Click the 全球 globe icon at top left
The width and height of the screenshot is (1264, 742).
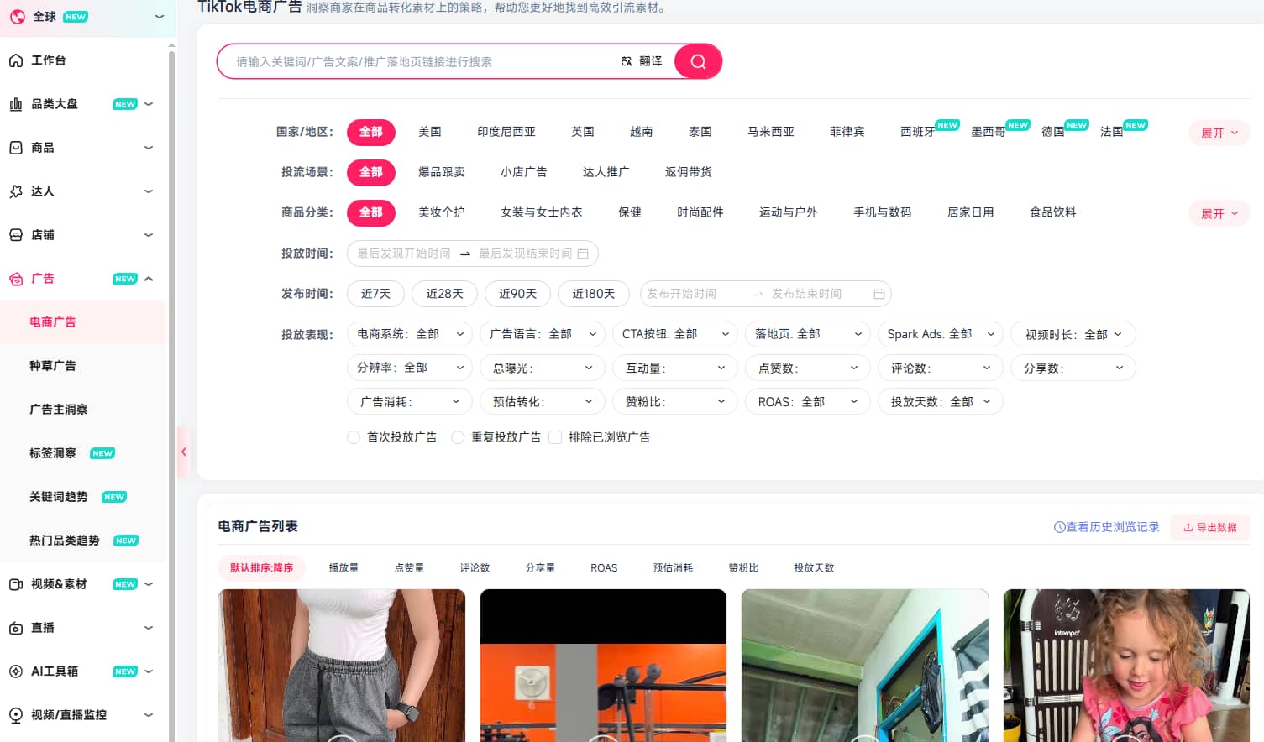click(x=15, y=16)
